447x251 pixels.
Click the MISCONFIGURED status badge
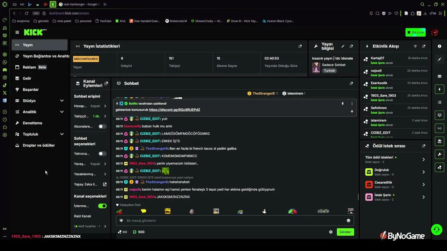pyautogui.click(x=86, y=59)
